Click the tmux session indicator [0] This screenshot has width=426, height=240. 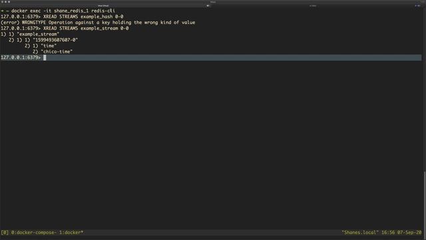pos(5,233)
